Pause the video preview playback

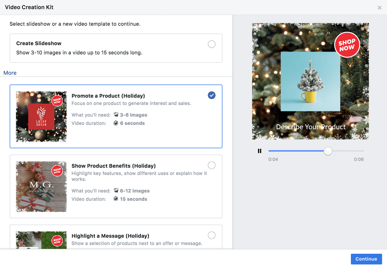pos(260,151)
